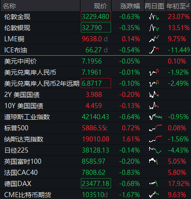Viewport: 191px width, 199px height.
Task: Select the 德国DAX row name
Action: point(18,184)
